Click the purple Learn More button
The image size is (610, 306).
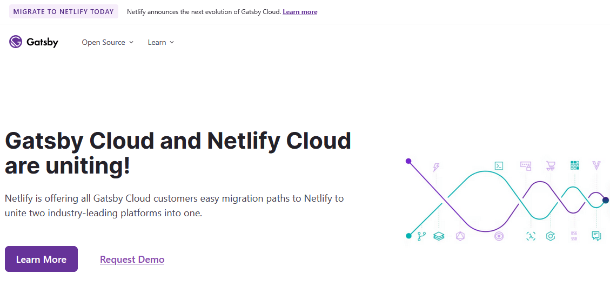click(41, 260)
